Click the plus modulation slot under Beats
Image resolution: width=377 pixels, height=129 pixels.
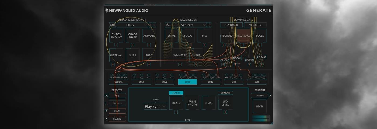pyautogui.click(x=176, y=112)
